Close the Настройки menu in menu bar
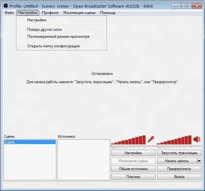Viewport: 205px width, 191px height. 28,13
